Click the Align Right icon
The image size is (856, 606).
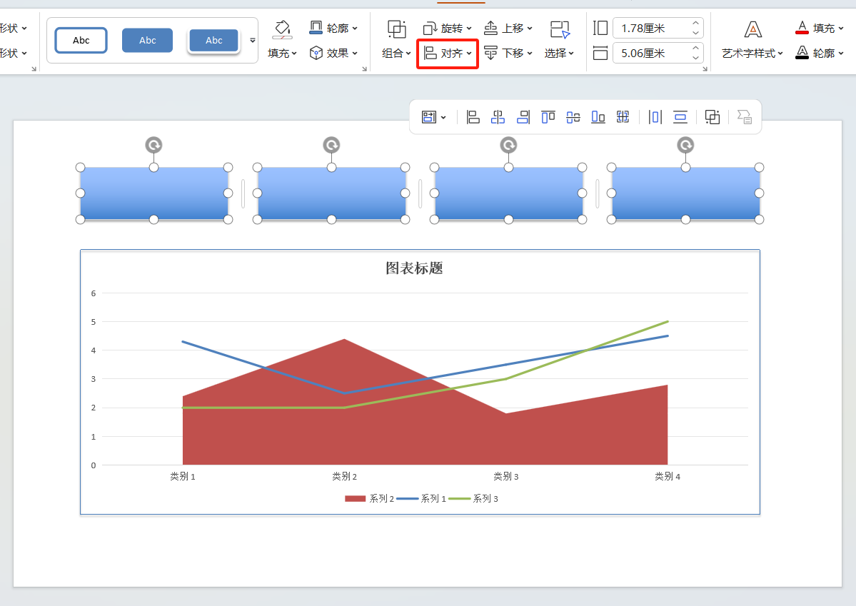(523, 116)
